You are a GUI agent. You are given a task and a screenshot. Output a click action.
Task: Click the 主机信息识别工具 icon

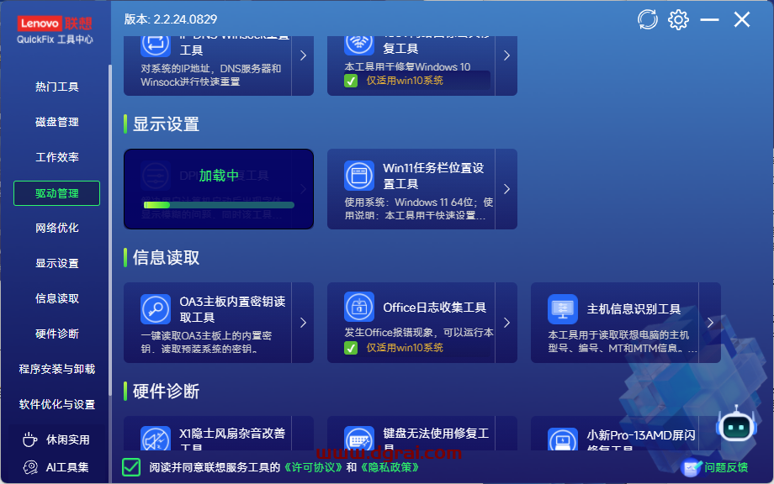tap(563, 309)
